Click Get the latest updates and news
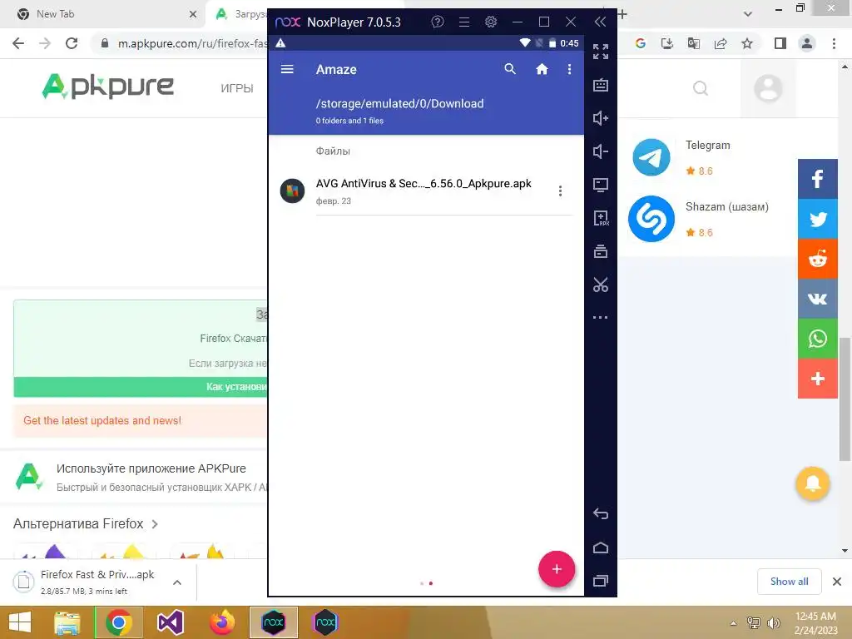 click(x=102, y=420)
